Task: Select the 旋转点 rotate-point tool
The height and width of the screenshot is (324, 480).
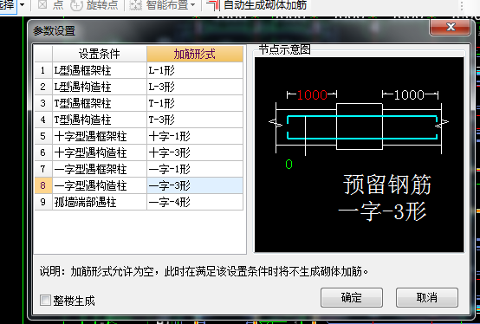Action: tap(94, 5)
